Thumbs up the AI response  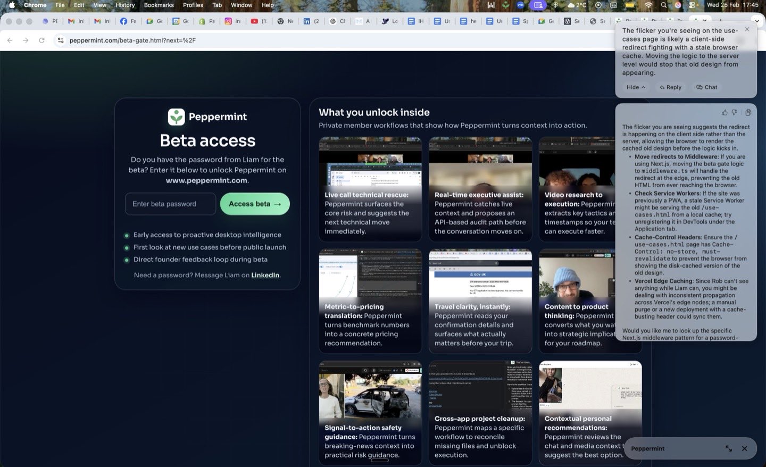point(725,112)
